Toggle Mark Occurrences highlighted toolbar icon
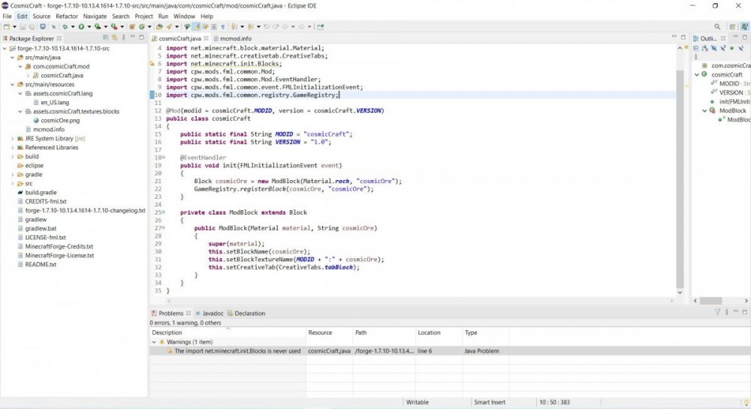 click(x=196, y=27)
